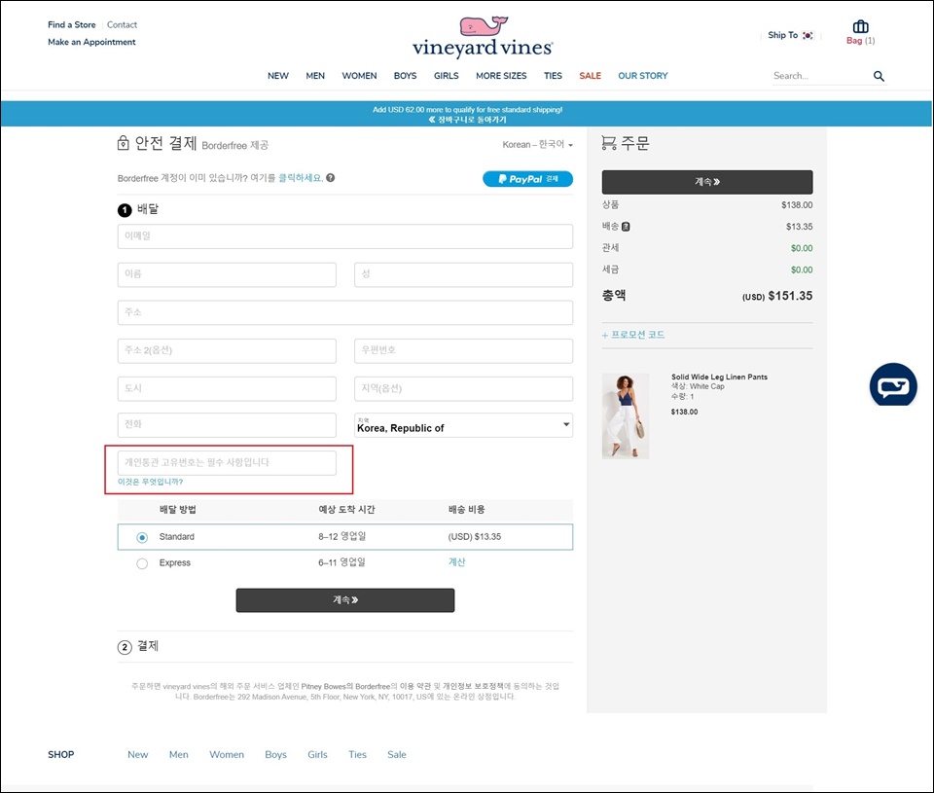This screenshot has width=934, height=793.
Task: Open the shopping Bag icon
Action: coord(860,27)
